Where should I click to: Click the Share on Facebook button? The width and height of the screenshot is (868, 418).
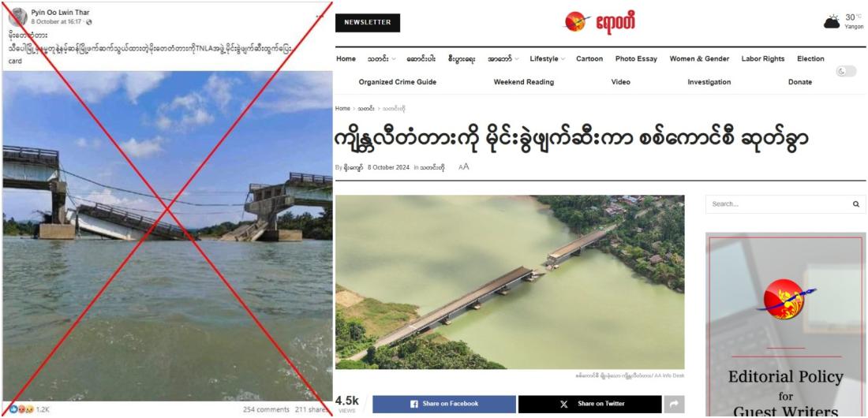(x=444, y=404)
